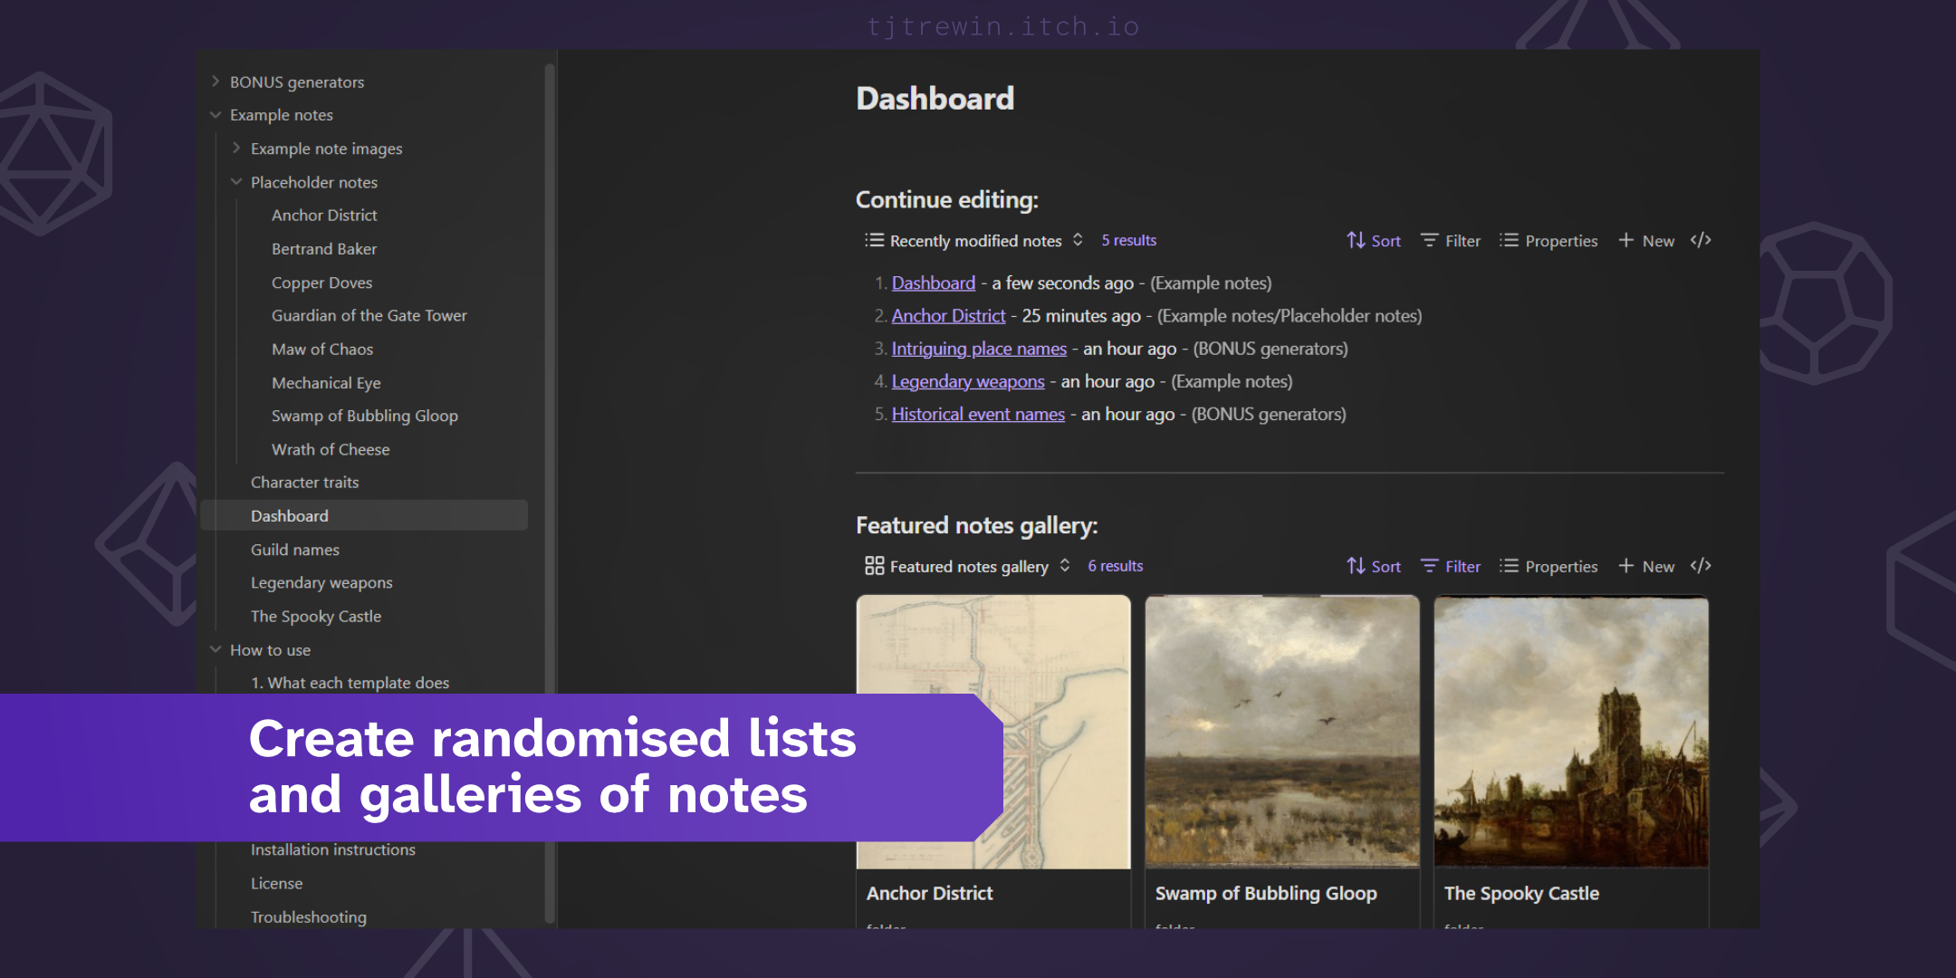Open the Anchor District link in list
Image resolution: width=1956 pixels, height=978 pixels.
[x=948, y=315]
